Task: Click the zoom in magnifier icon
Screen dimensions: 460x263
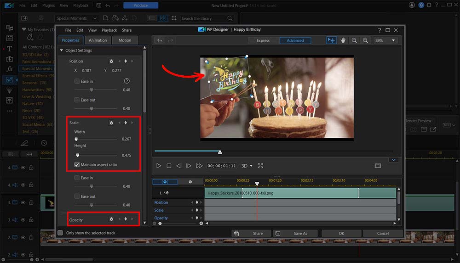Action: click(x=365, y=40)
